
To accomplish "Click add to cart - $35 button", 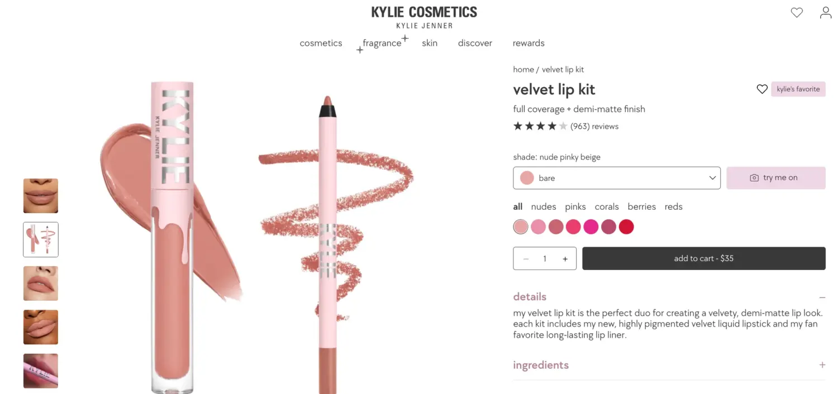I will click(x=704, y=258).
